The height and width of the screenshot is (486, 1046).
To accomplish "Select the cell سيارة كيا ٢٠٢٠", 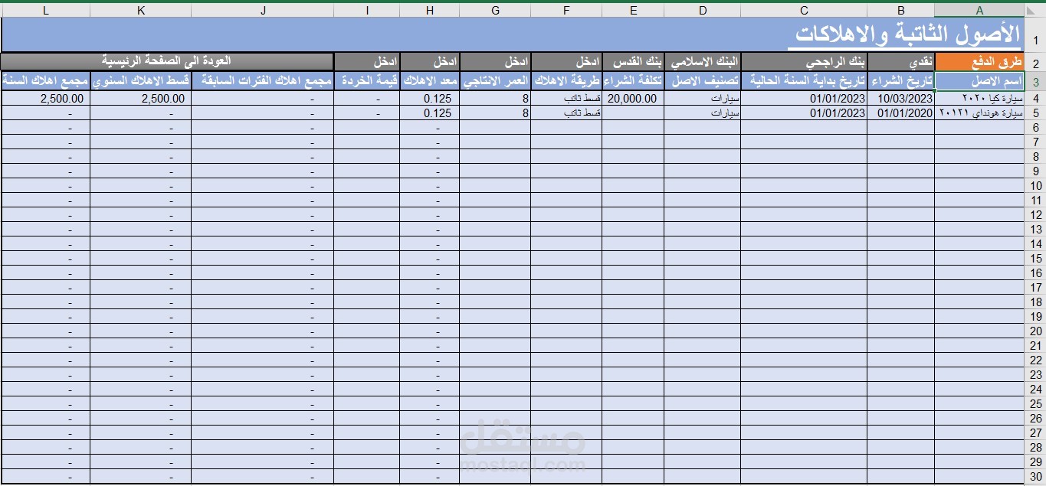I will 979,98.
